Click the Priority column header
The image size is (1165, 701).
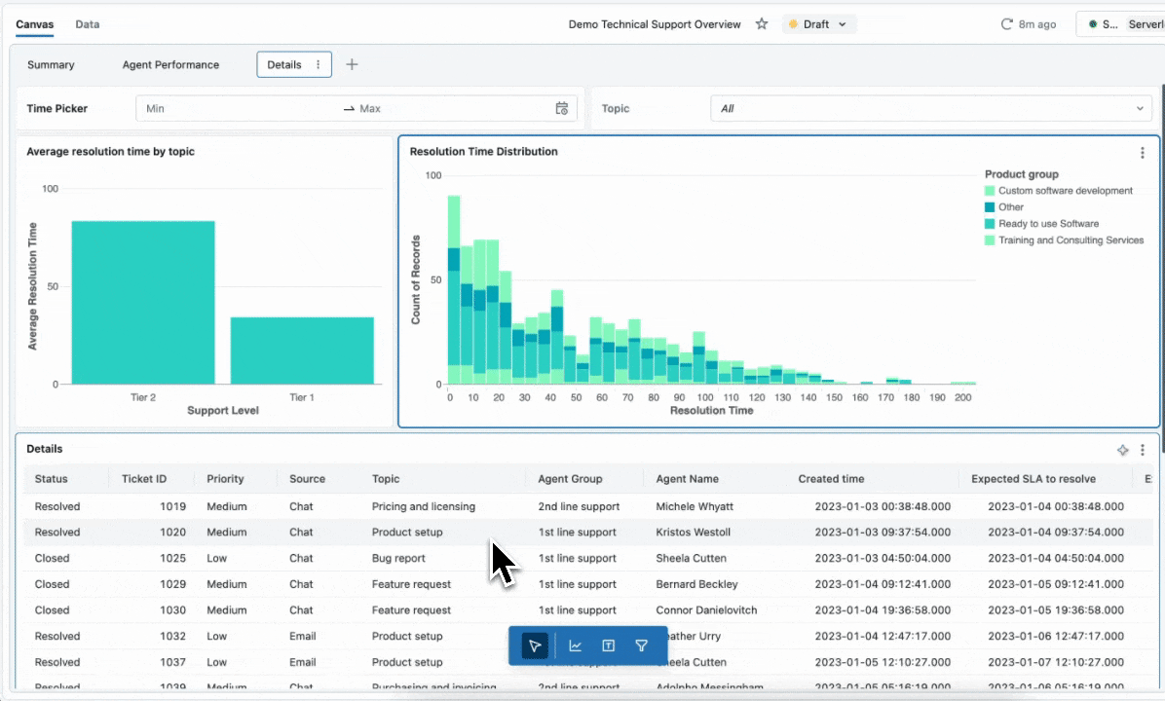(x=225, y=479)
